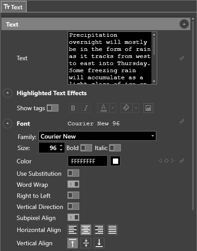Image resolution: width=197 pixels, height=251 pixels.
Task: Disable the Word Wrap toggle
Action: [73, 184]
